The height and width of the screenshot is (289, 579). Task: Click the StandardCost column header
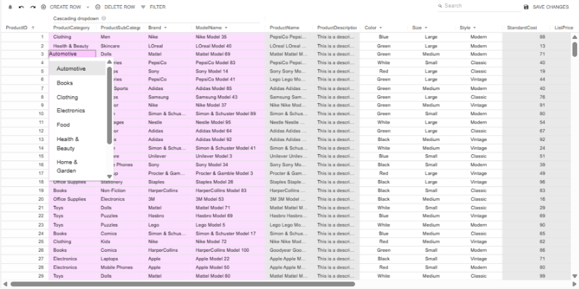click(x=522, y=28)
